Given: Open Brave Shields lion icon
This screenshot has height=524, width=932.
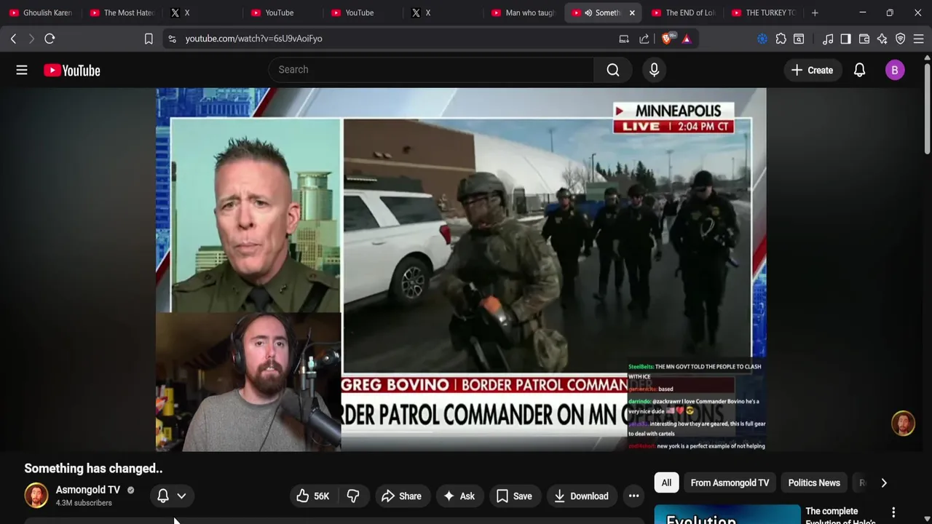Looking at the screenshot, I should [x=667, y=39].
